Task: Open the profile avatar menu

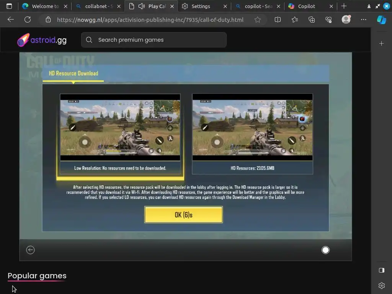Action: pos(346,20)
